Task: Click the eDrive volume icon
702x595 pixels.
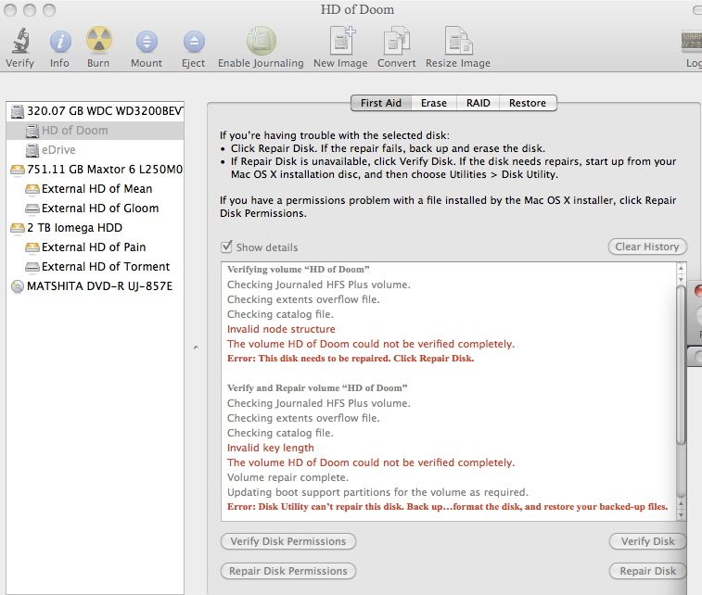Action: (32, 150)
